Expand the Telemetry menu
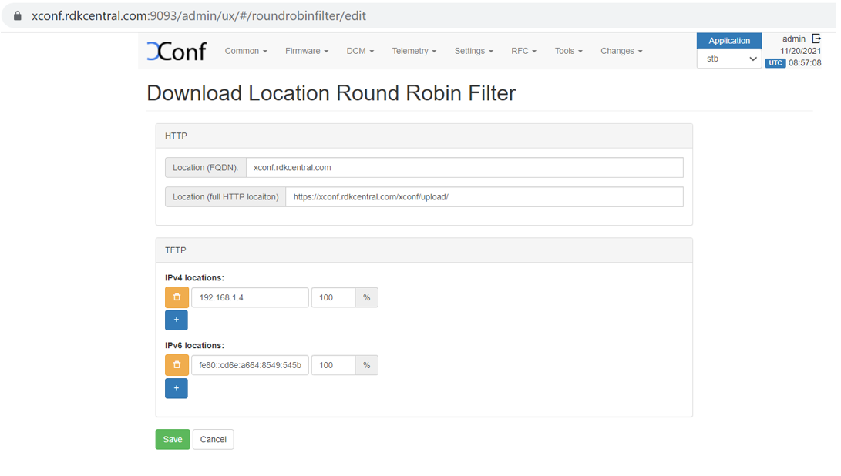This screenshot has height=476, width=841. click(413, 51)
